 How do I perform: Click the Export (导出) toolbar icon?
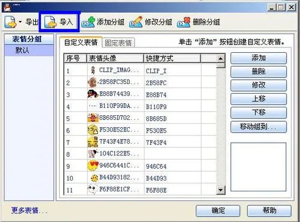click(x=10, y=22)
